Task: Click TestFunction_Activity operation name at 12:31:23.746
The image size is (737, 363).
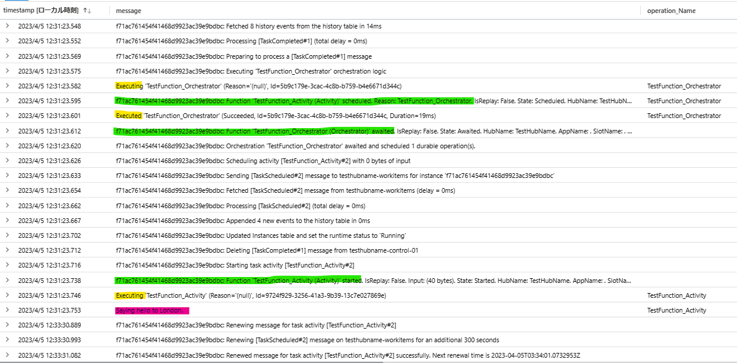Action: [676, 295]
